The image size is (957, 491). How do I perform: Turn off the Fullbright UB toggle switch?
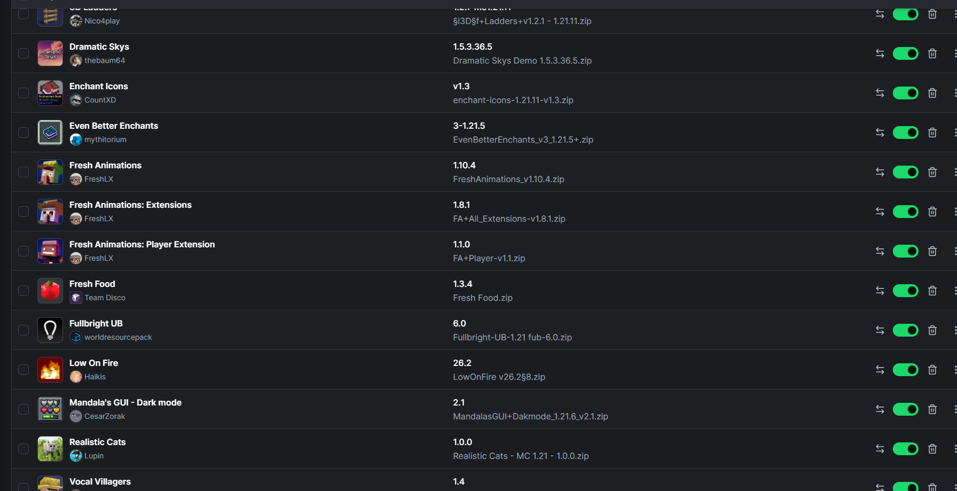click(x=906, y=330)
